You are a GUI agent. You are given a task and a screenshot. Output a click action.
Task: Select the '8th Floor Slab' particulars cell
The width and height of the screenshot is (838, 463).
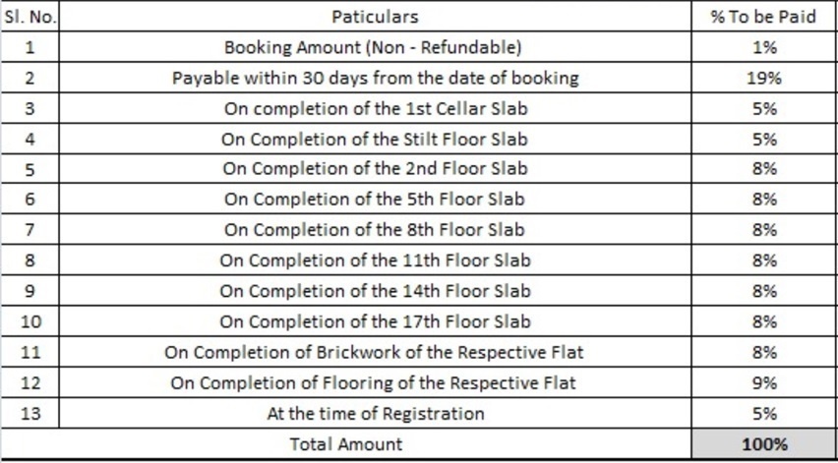375,230
